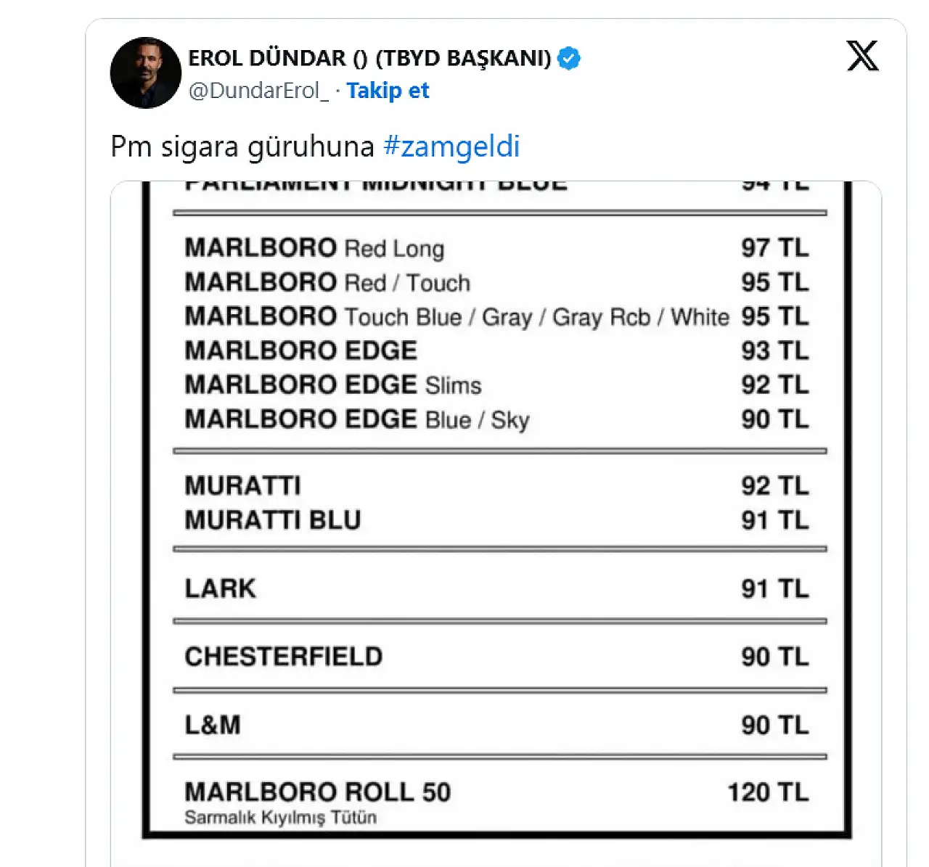Screen dimensions: 929x867
Task: Click the LARK row in price list
Action: coord(221,588)
